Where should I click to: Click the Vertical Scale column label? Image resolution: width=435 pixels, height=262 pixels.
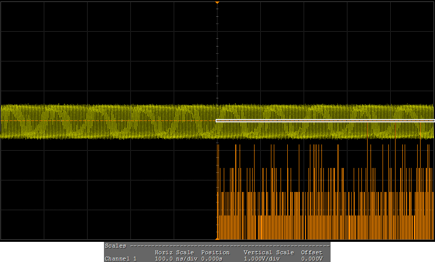coord(269,252)
